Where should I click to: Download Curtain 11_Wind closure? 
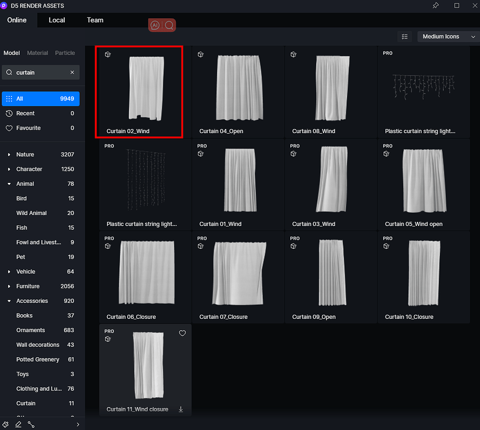pyautogui.click(x=180, y=409)
